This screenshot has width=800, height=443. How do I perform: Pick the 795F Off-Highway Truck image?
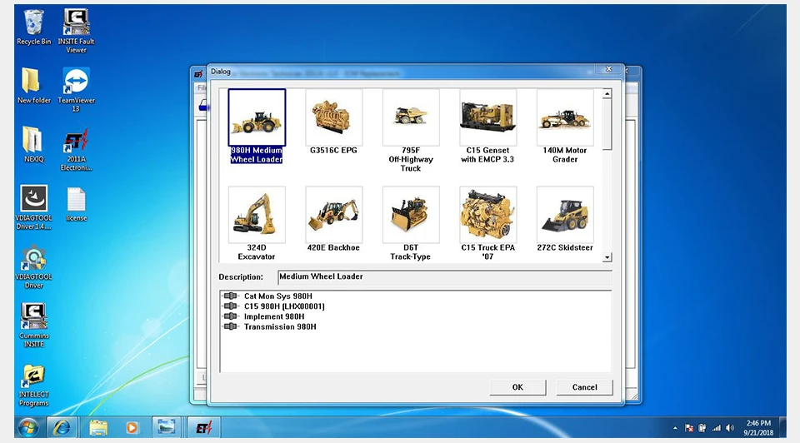(411, 117)
